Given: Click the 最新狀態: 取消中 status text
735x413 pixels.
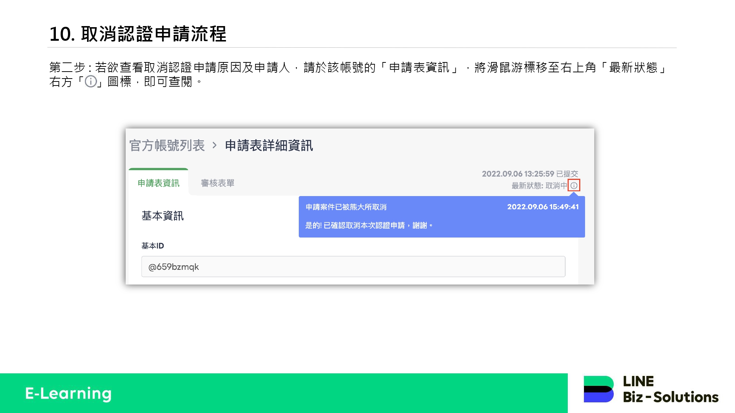Looking at the screenshot, I should click(x=539, y=186).
